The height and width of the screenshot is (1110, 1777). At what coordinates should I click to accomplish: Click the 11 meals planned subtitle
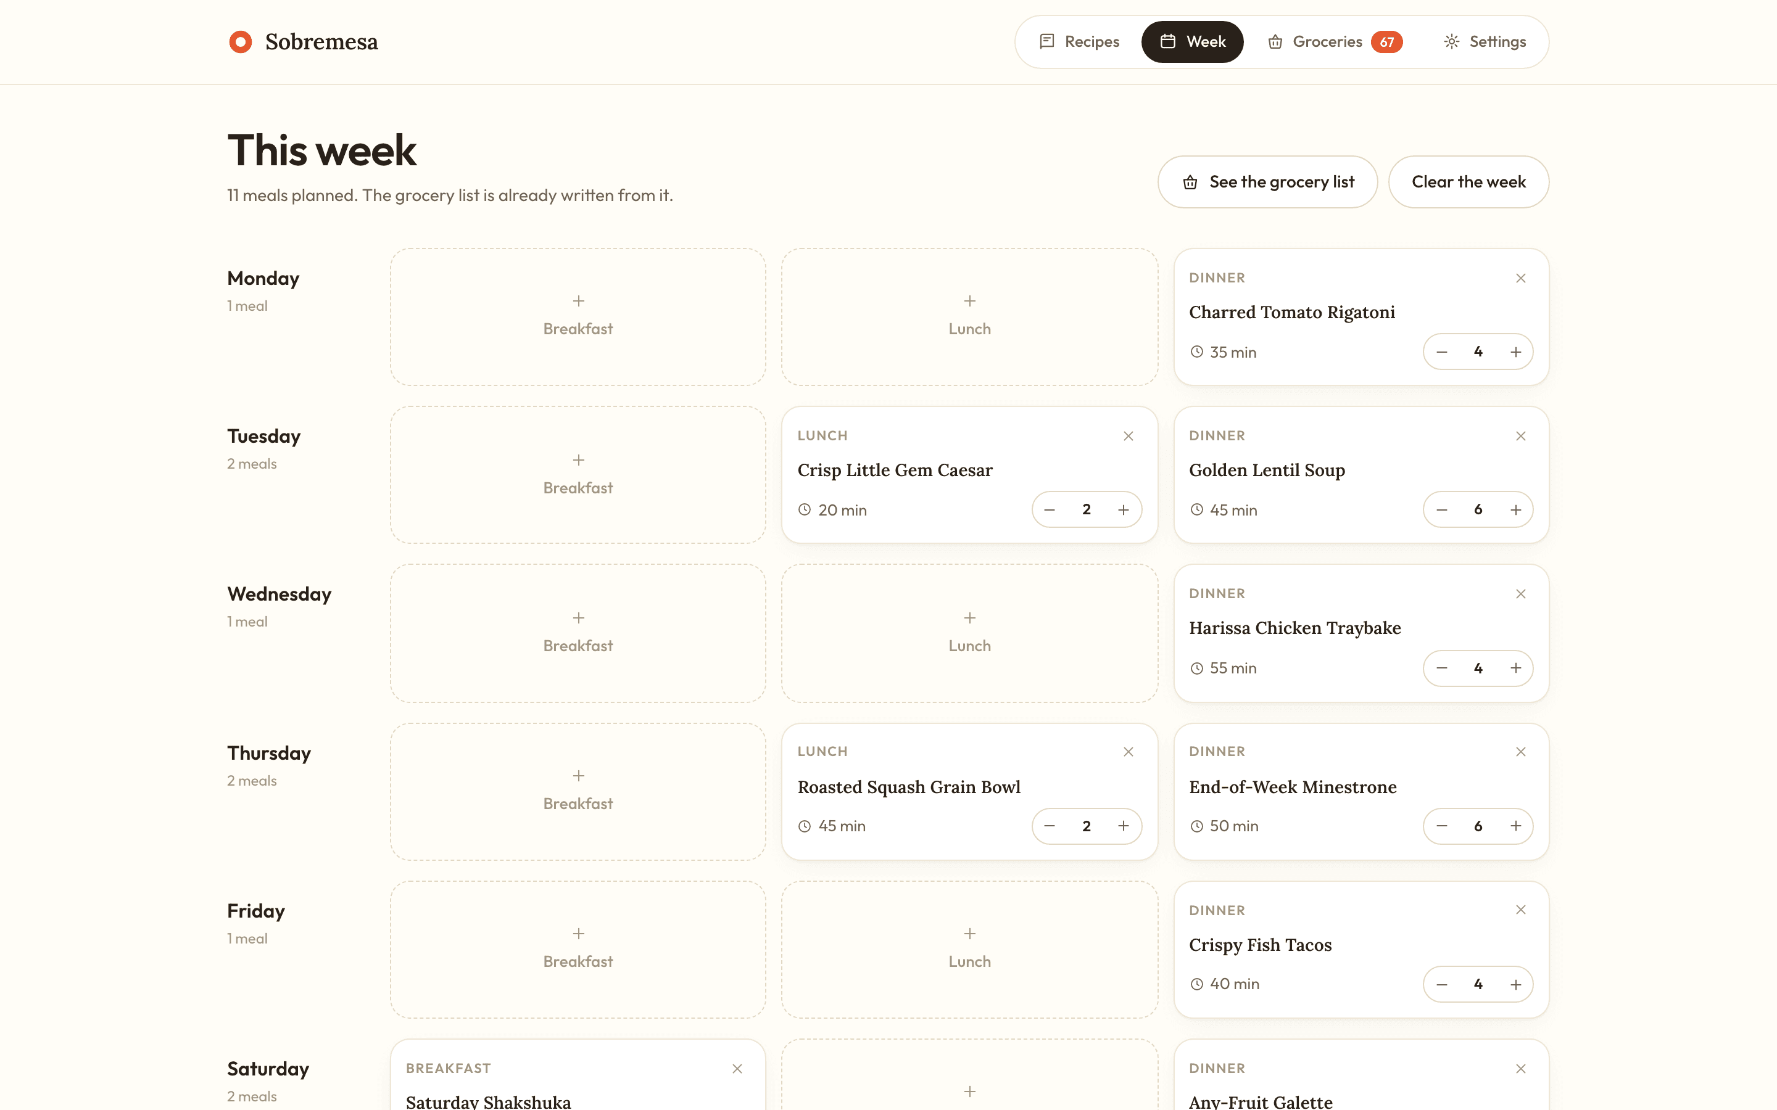pos(449,195)
